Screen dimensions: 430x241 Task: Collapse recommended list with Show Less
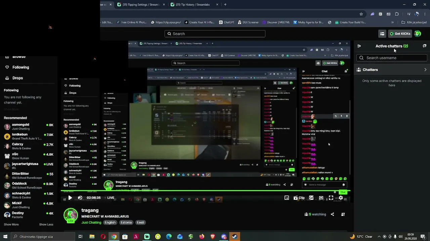(x=46, y=225)
